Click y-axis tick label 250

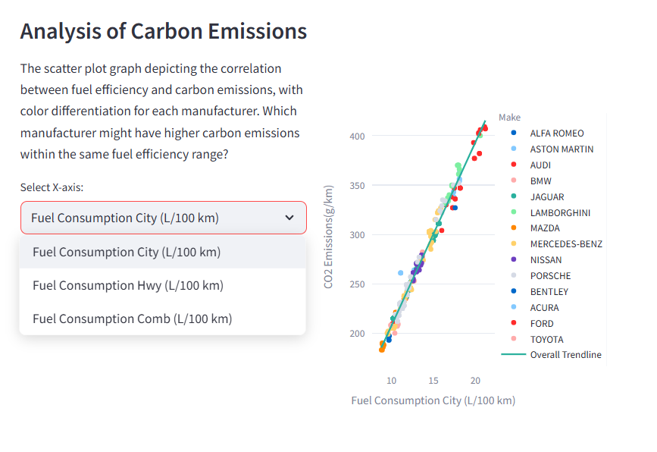[x=358, y=284]
